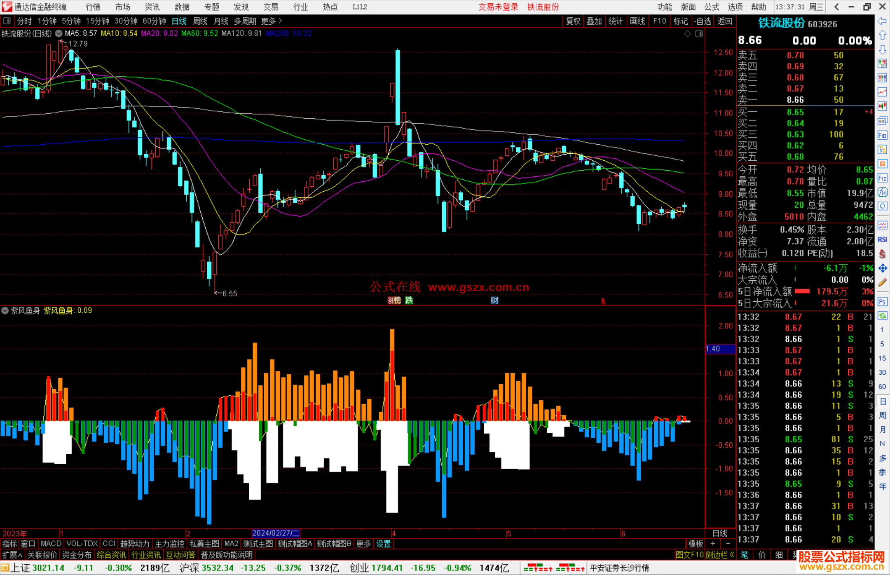This screenshot has height=575, width=890.
Task: Switch to the MACD indicator tab
Action: (51, 544)
